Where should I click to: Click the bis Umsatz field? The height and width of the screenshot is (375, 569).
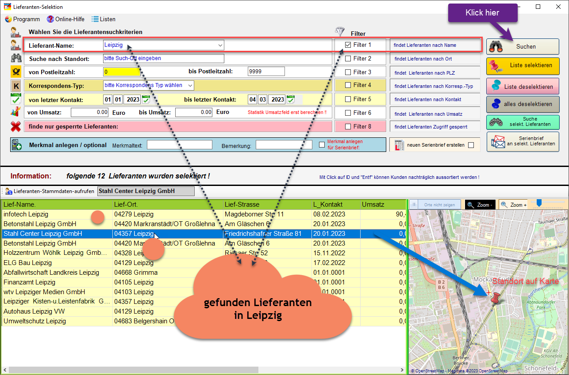point(194,112)
